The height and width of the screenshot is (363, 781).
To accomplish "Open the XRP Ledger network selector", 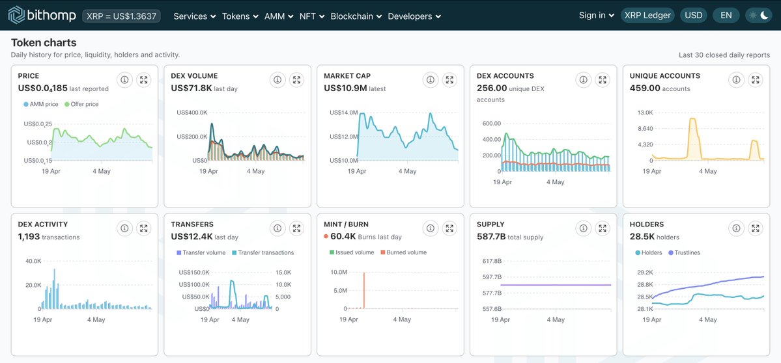I will pos(647,16).
